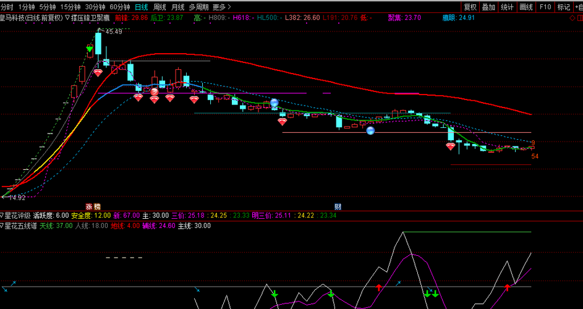
Task: Click the red diamond icon at top right
Action: tap(572, 18)
